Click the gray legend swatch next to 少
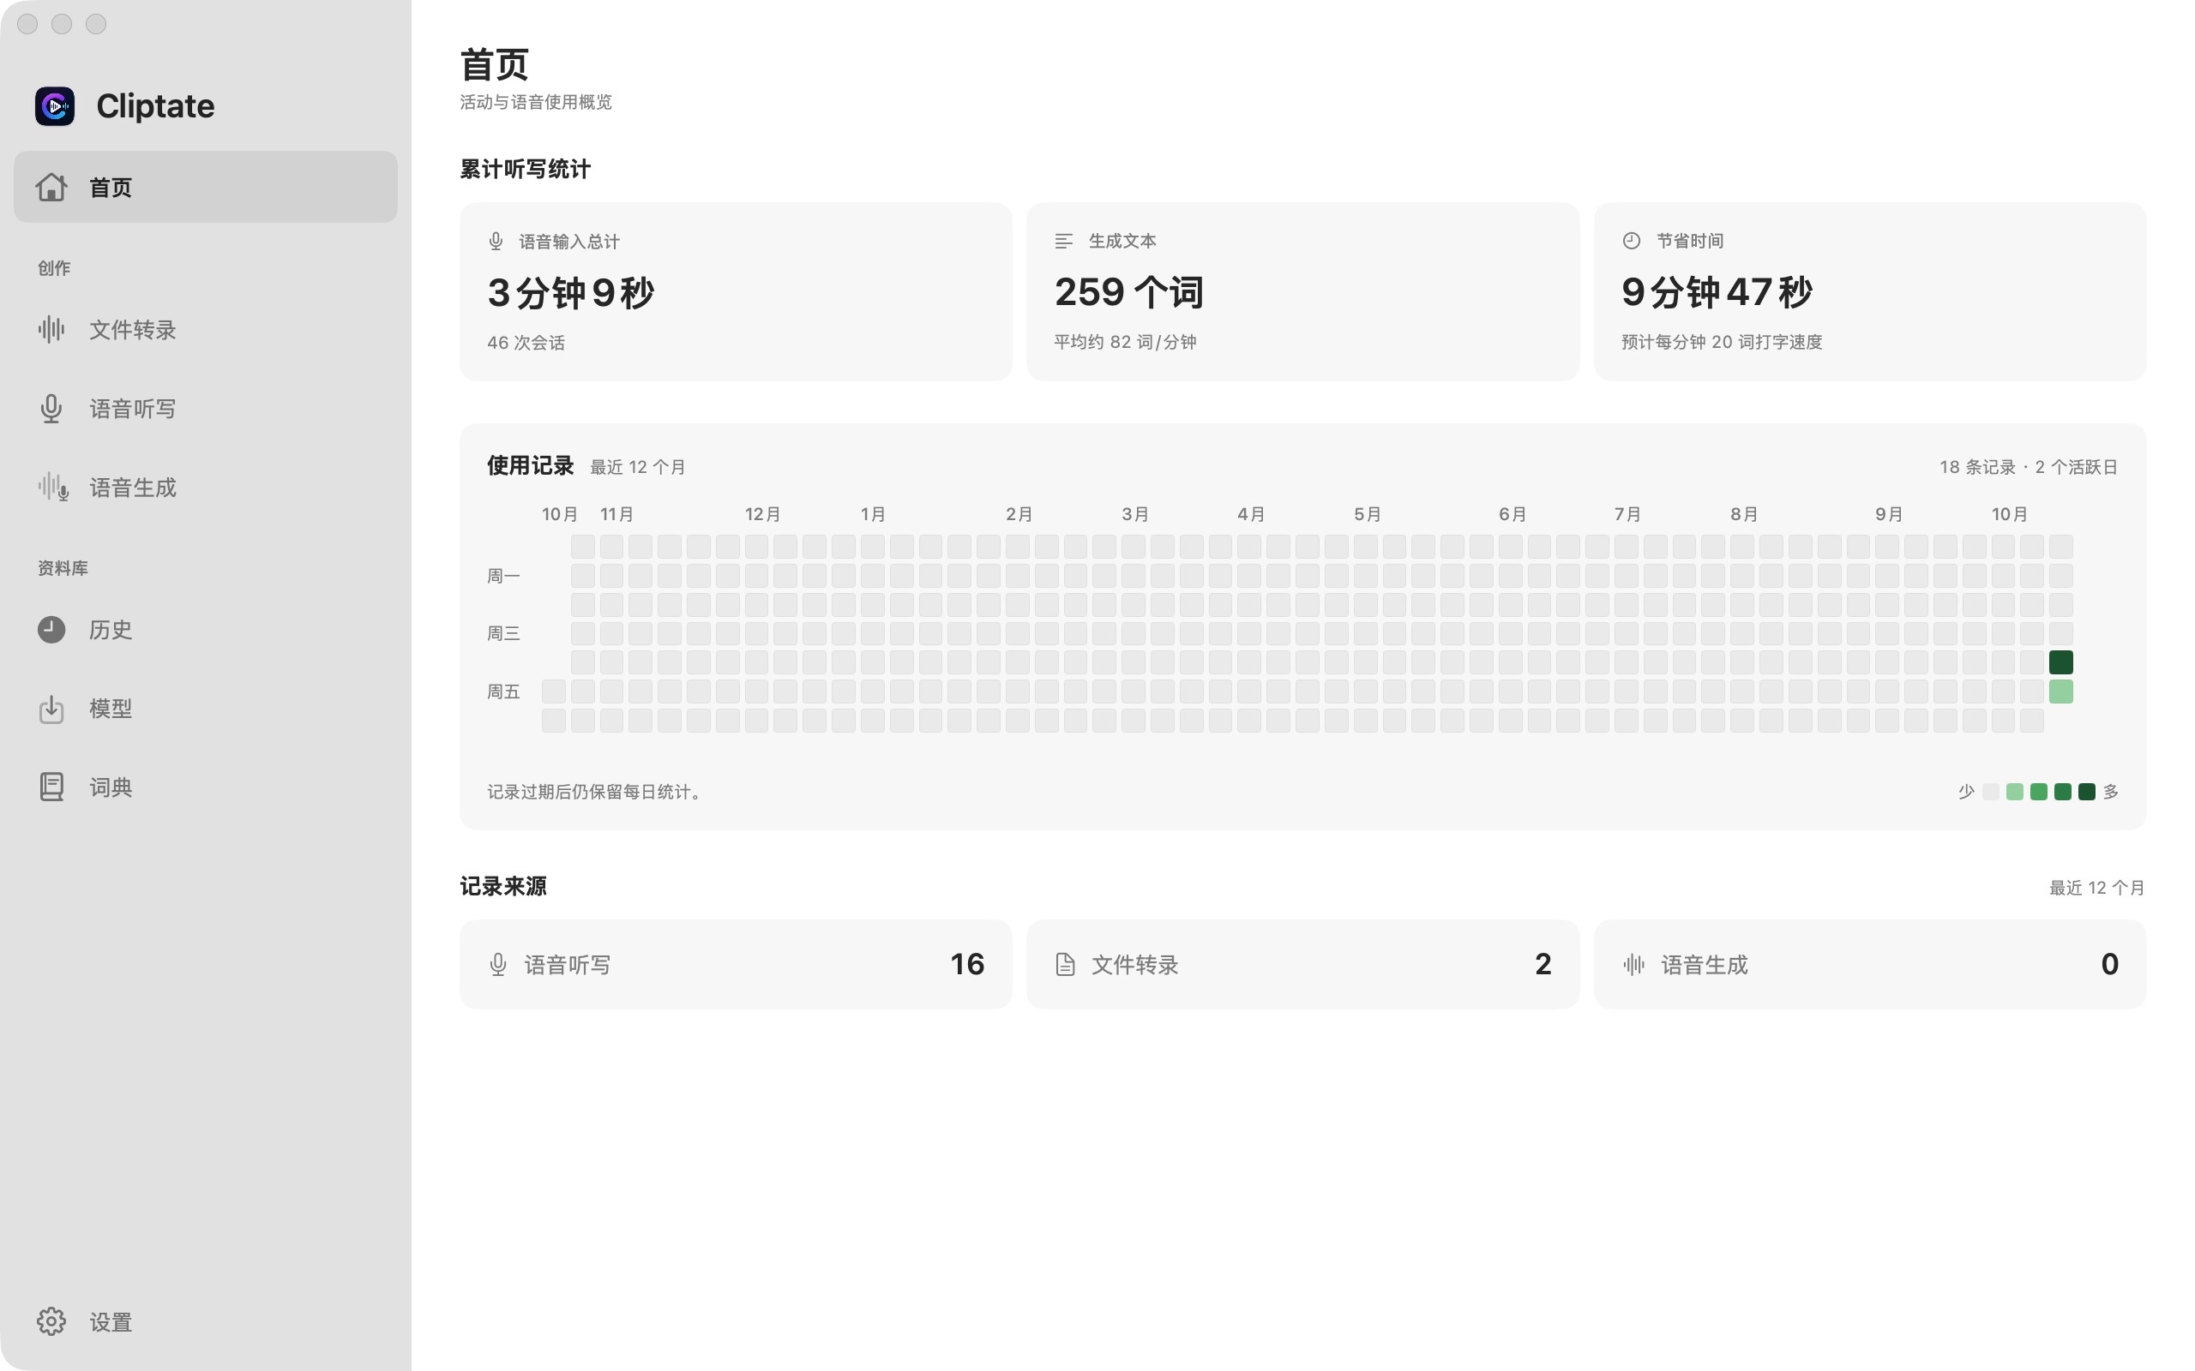The height and width of the screenshot is (1371, 2195). (x=1990, y=792)
